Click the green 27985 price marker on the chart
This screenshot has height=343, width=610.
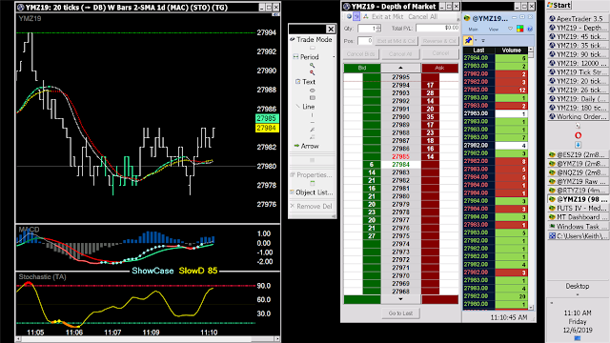pyautogui.click(x=267, y=118)
